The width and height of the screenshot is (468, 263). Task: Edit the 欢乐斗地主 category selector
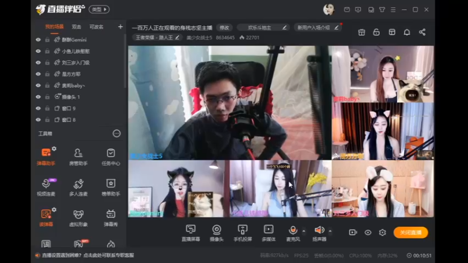(x=263, y=27)
